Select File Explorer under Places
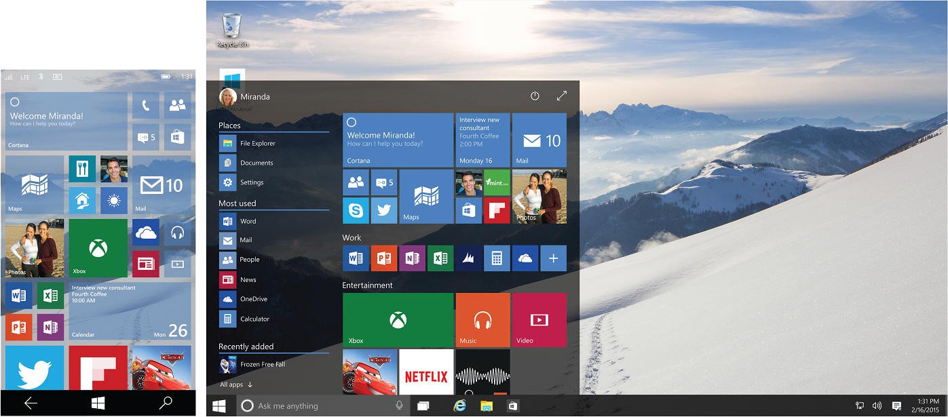Viewport: 948px width, 417px height. 257,144
